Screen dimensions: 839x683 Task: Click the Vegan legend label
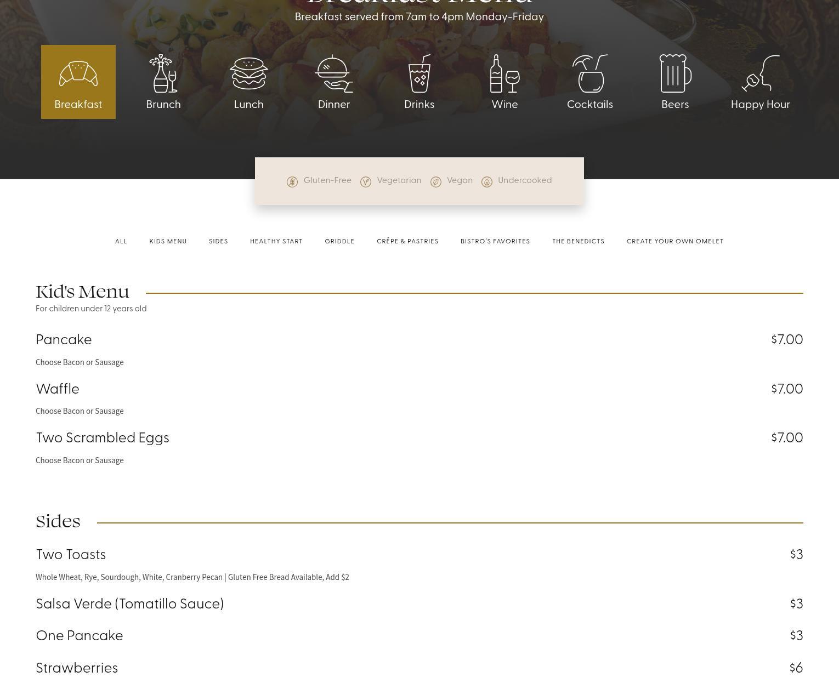[x=460, y=181]
